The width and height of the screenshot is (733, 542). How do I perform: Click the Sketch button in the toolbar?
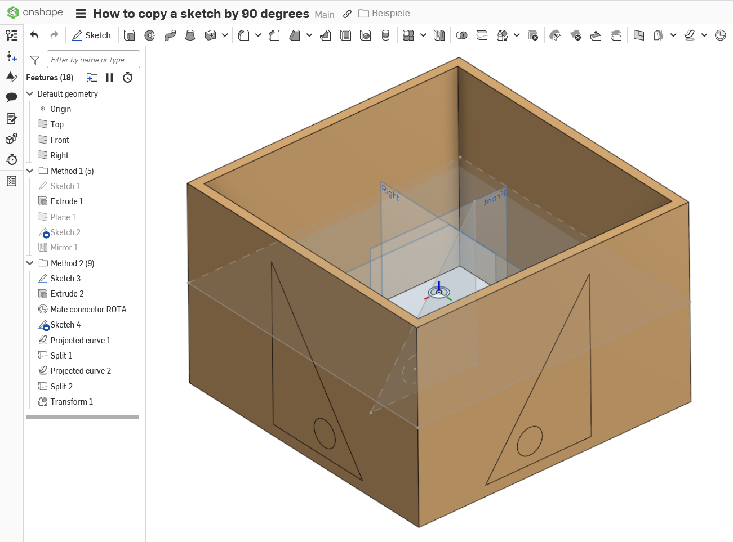tap(91, 35)
